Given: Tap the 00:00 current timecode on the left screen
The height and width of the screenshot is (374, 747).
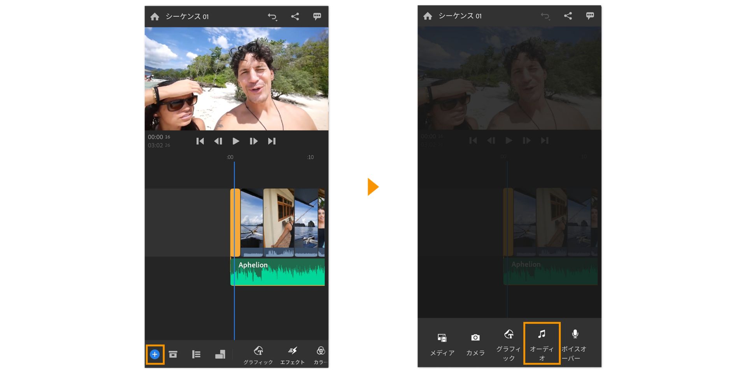Looking at the screenshot, I should coord(159,137).
